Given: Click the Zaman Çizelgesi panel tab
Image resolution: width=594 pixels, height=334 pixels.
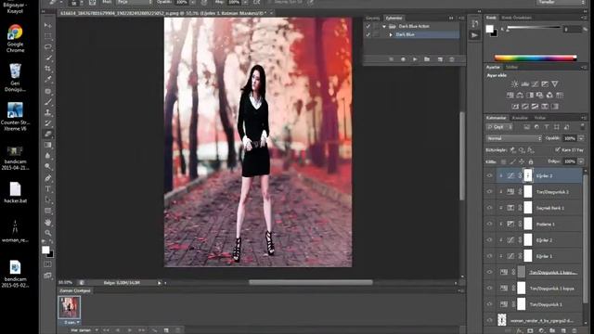Looking at the screenshot, I should tap(75, 290).
